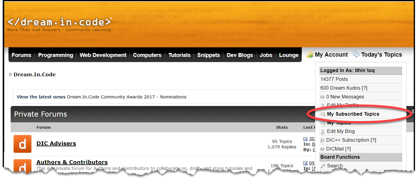Open Community Awards 2017 Nominations news
The width and height of the screenshot is (418, 182).
click(127, 97)
